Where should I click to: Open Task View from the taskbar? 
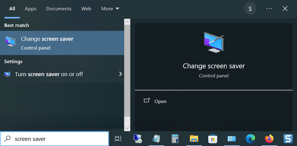pyautogui.click(x=118, y=139)
